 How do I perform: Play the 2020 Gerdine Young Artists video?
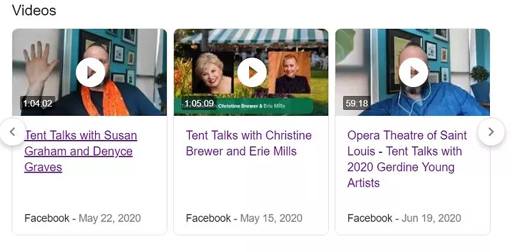point(413,72)
